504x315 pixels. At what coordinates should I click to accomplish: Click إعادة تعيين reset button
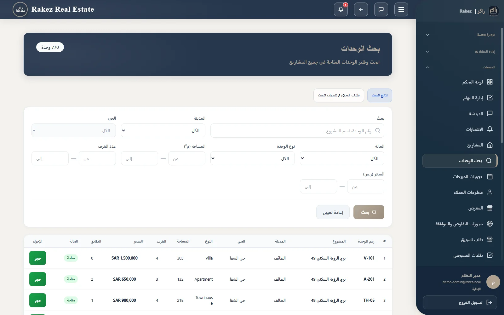click(x=333, y=212)
